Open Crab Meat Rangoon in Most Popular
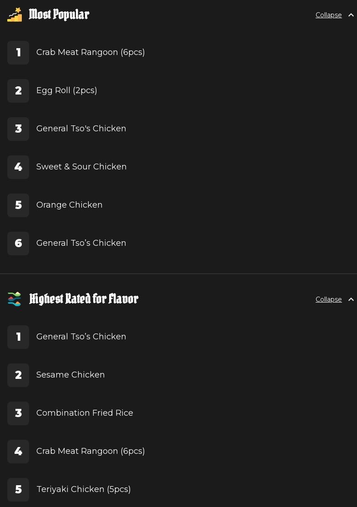 point(91,52)
